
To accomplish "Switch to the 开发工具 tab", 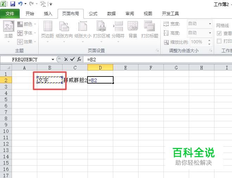I will pyautogui.click(x=170, y=14).
